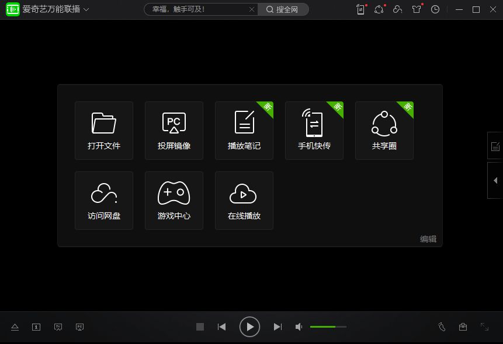Open the notes side tab on right edge
Image resolution: width=503 pixels, height=344 pixels.
tap(495, 146)
